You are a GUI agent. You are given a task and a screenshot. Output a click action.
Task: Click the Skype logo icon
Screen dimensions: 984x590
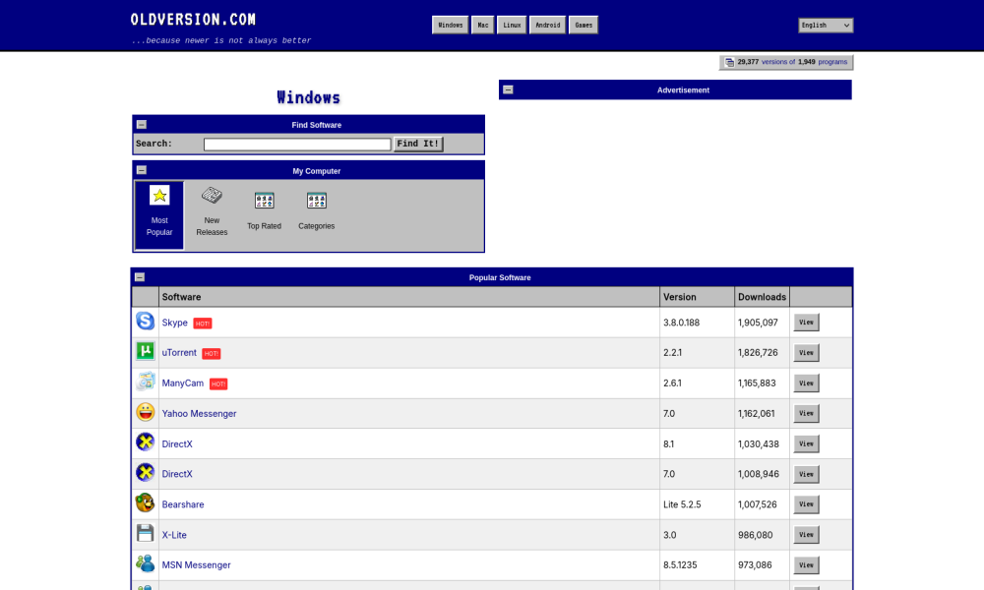pyautogui.click(x=145, y=322)
